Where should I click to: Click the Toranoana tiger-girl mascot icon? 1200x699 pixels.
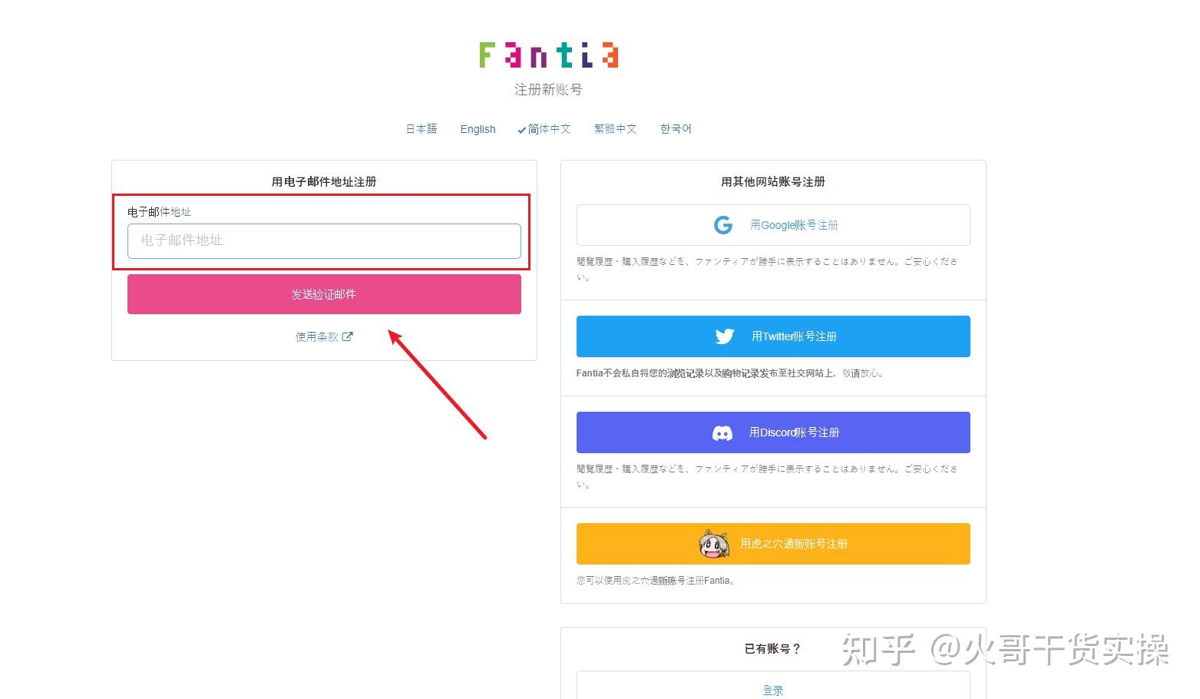[713, 543]
